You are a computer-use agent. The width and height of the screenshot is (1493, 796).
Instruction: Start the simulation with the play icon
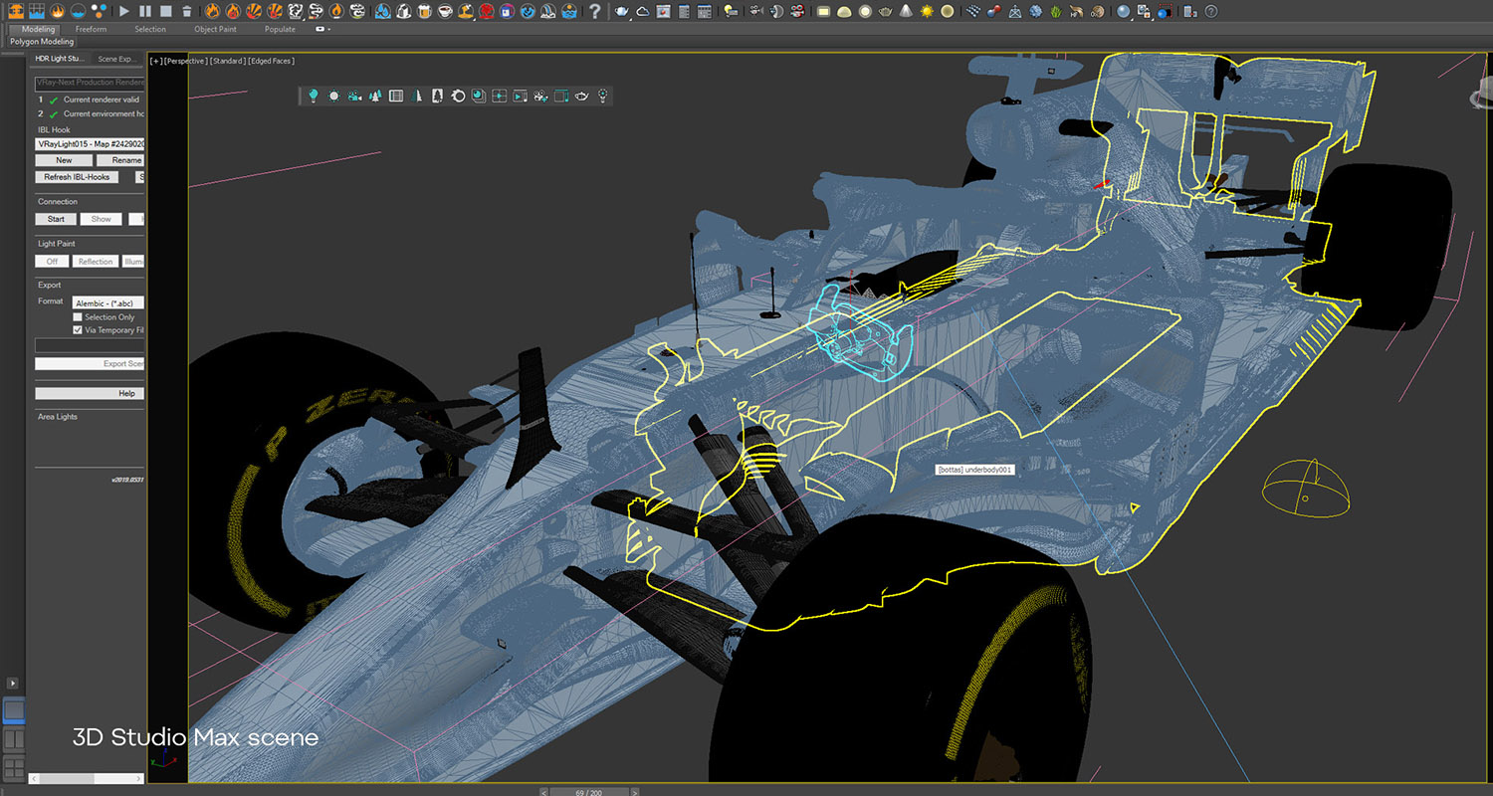tap(124, 11)
